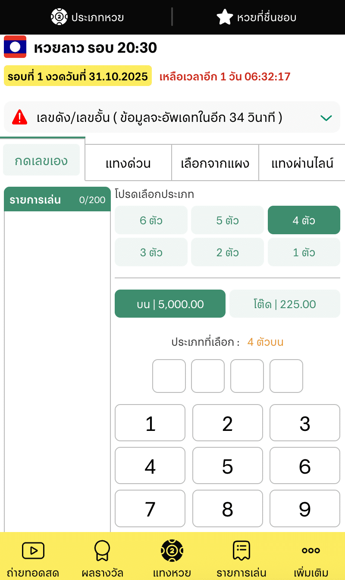The width and height of the screenshot is (345, 580).
Task: Open the เลือกจากแผง tab
Action: coord(215,163)
